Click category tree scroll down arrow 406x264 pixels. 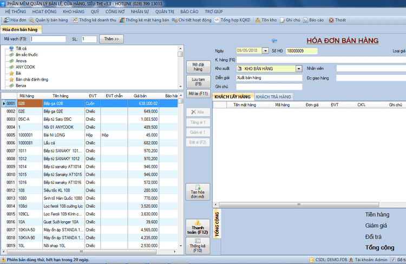[180, 87]
